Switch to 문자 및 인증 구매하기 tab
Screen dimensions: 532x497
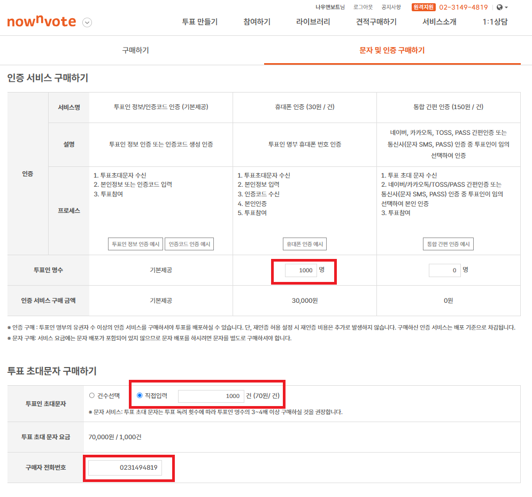392,50
